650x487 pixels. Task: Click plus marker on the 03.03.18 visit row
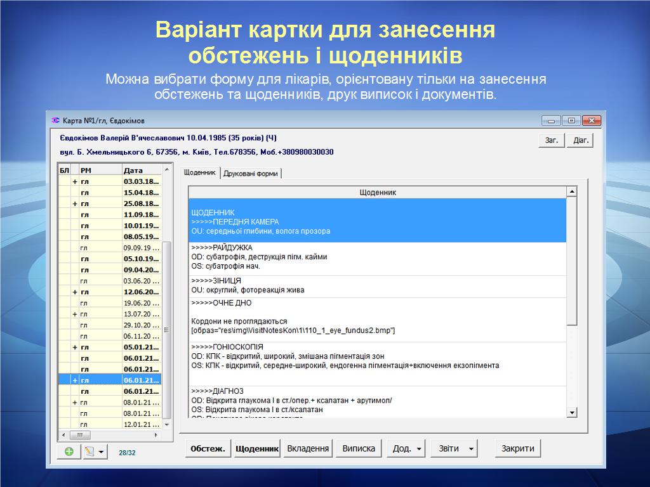click(x=75, y=181)
